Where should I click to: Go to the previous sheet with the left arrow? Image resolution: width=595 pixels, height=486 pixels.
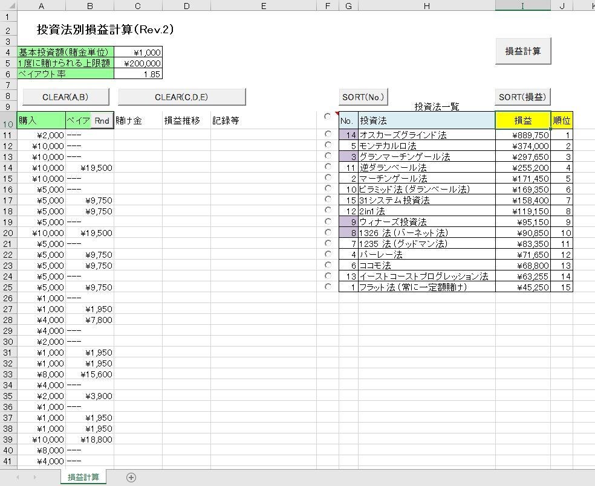point(18,478)
